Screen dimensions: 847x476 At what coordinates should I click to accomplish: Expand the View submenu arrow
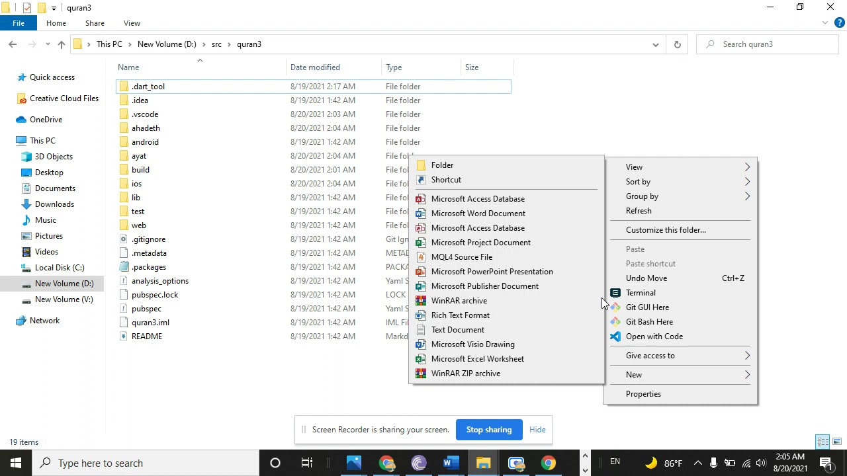click(x=747, y=167)
